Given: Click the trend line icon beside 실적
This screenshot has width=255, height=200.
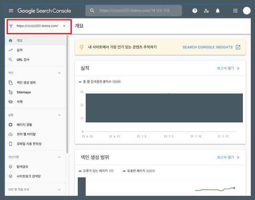Looking at the screenshot, I should click(x=10, y=50).
